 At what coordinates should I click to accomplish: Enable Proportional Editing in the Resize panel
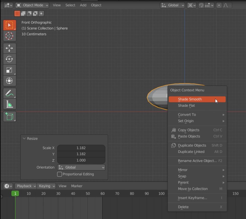(59, 174)
